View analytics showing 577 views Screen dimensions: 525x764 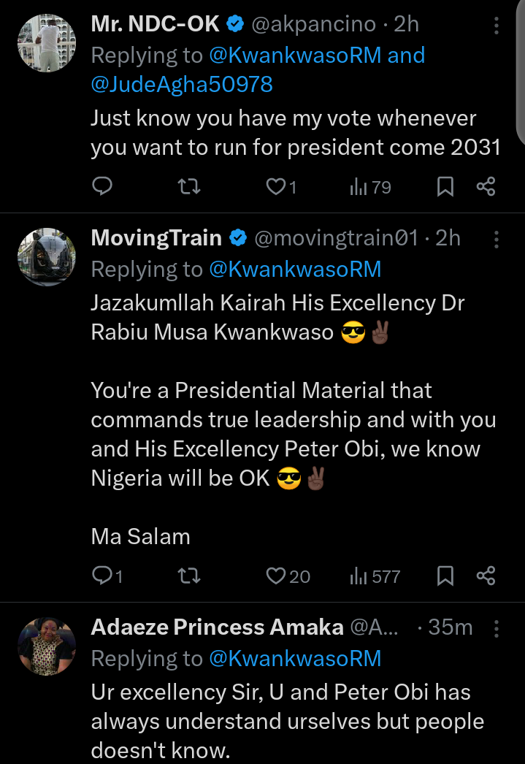(x=375, y=577)
